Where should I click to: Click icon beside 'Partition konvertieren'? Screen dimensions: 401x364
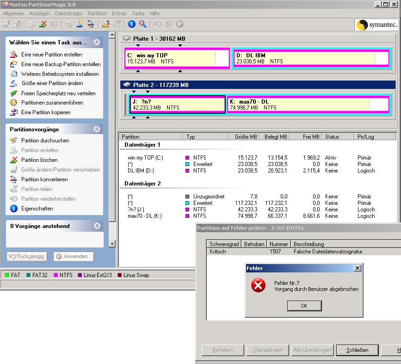tap(14, 179)
